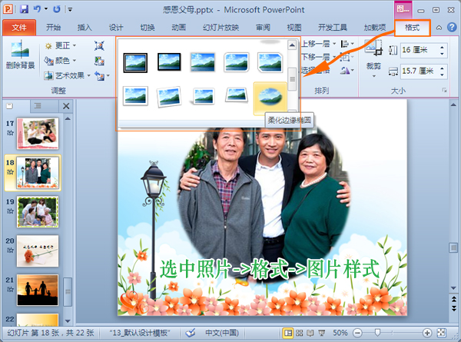
Task: Select the 格式 picture tools tab
Action: click(x=412, y=28)
